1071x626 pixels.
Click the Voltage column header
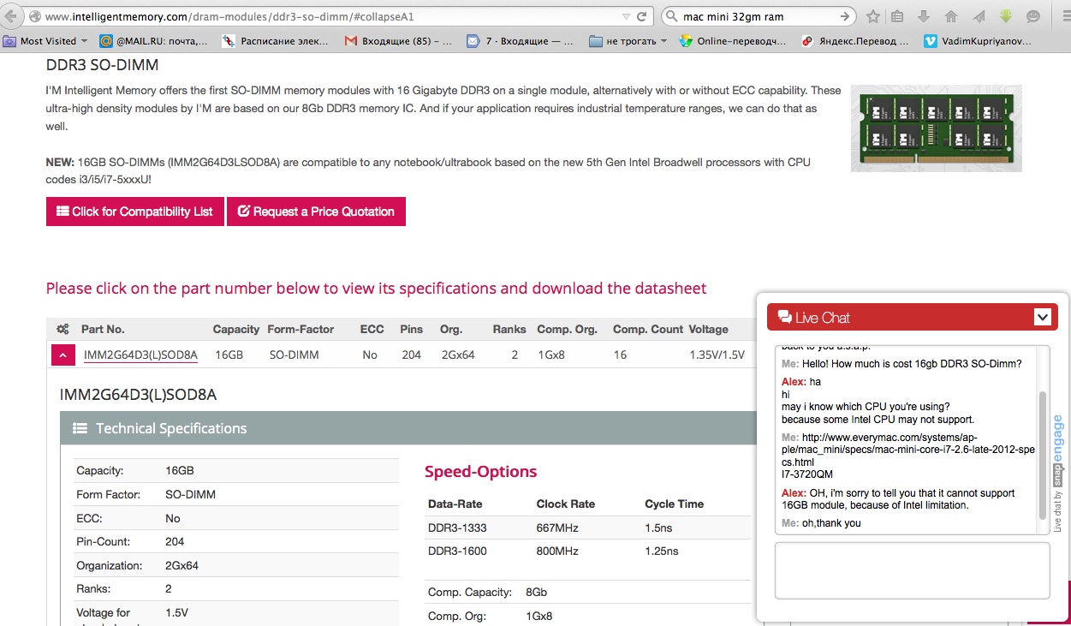click(x=709, y=330)
